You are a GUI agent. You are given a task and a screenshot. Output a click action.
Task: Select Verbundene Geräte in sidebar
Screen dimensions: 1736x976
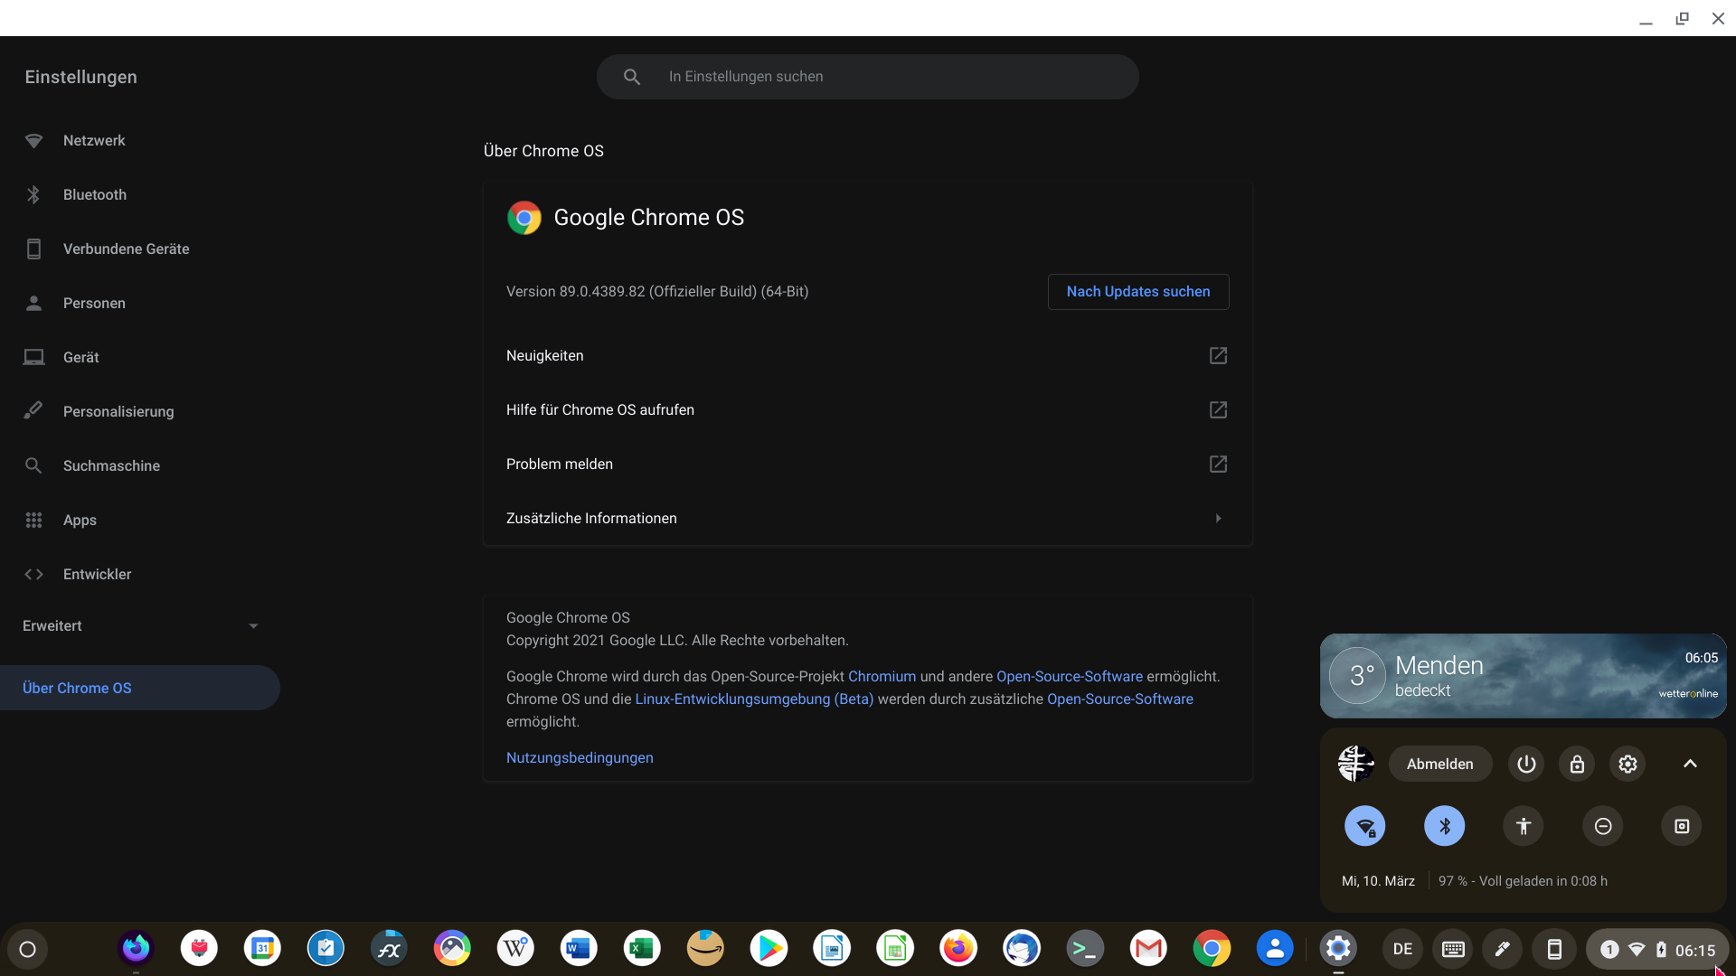140,249
